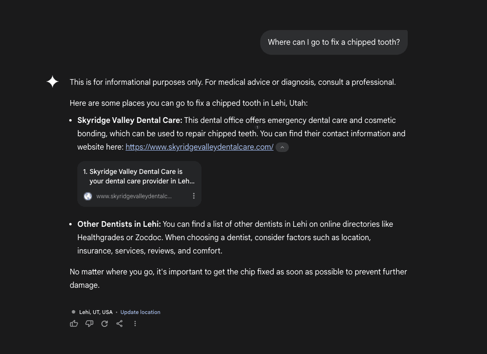Click the truncated www.skyridgevalleydentalc... source URL
487x354 pixels.
(x=134, y=196)
